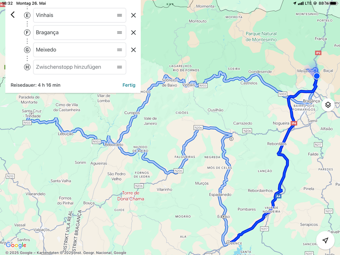340x255 pixels.
Task: Grab the reorder handle for Vinhais
Action: tap(119, 15)
